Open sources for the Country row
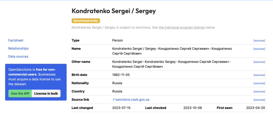 pyautogui.click(x=259, y=91)
